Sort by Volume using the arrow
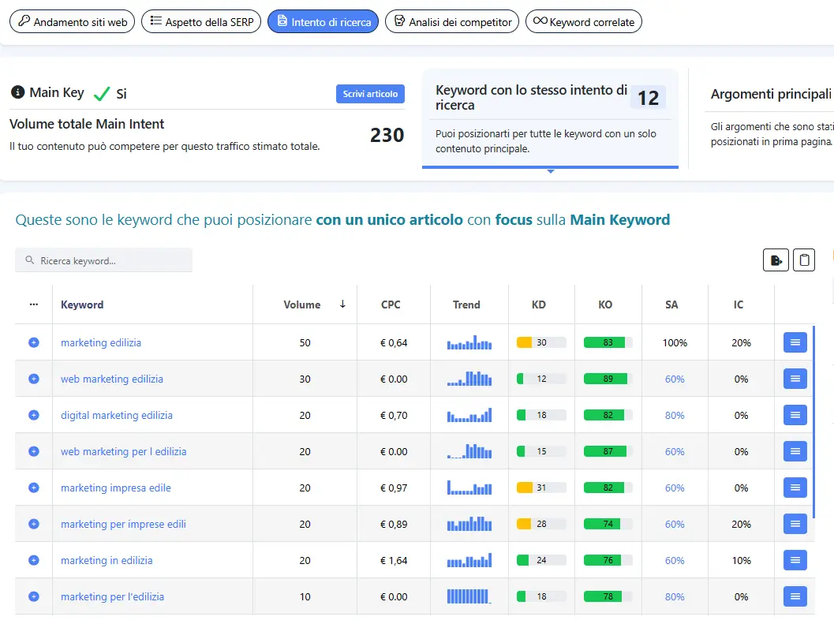This screenshot has height=624, width=834. pos(342,304)
